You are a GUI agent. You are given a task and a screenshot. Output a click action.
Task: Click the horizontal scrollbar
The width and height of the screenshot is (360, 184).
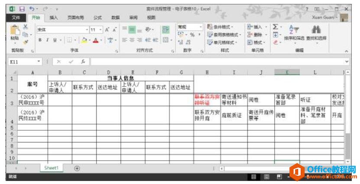coord(257,168)
